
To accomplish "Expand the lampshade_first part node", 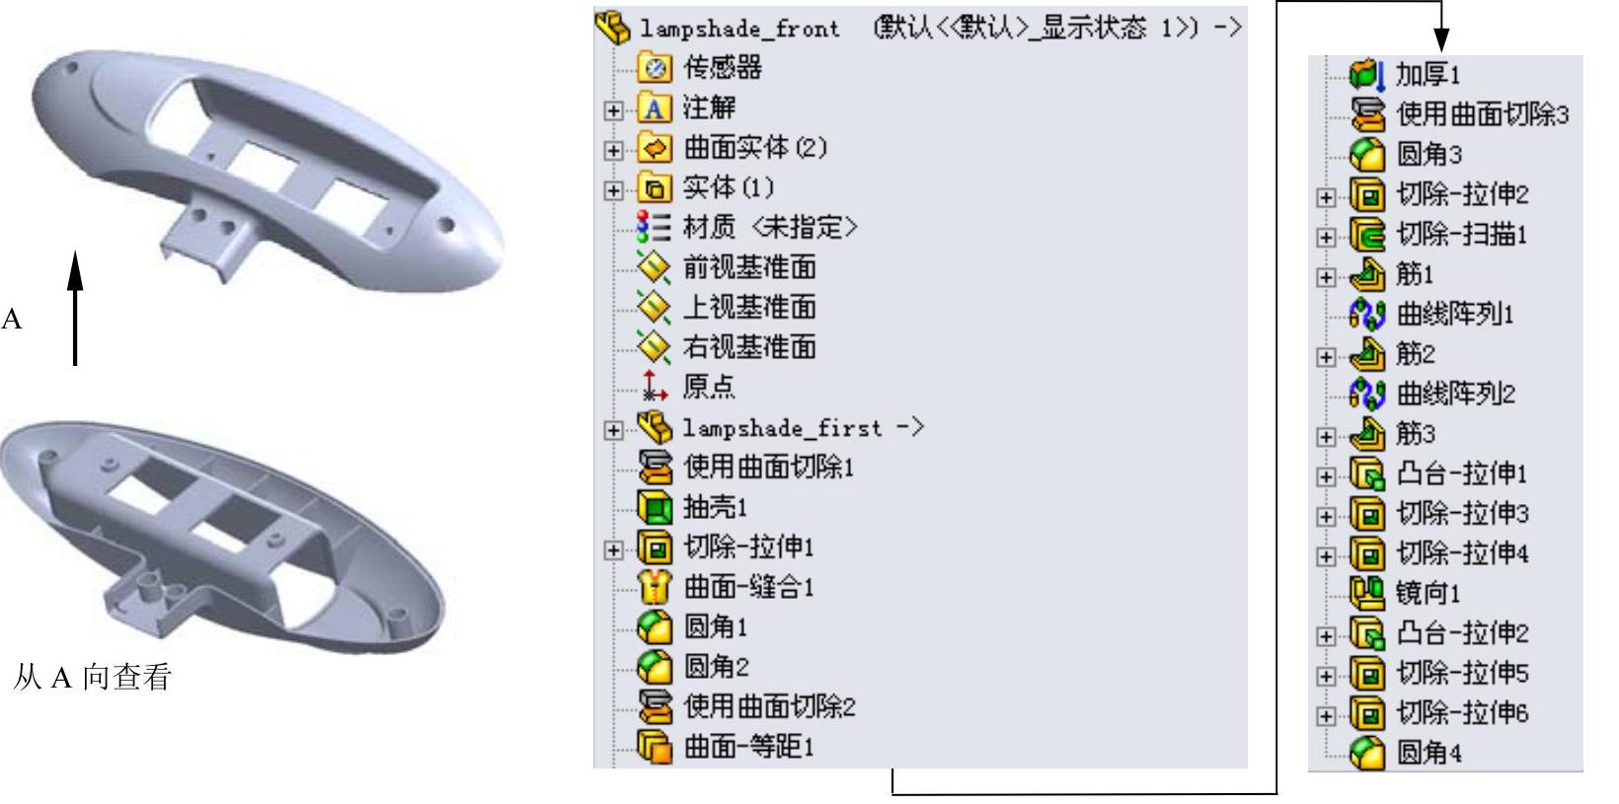I will [613, 430].
